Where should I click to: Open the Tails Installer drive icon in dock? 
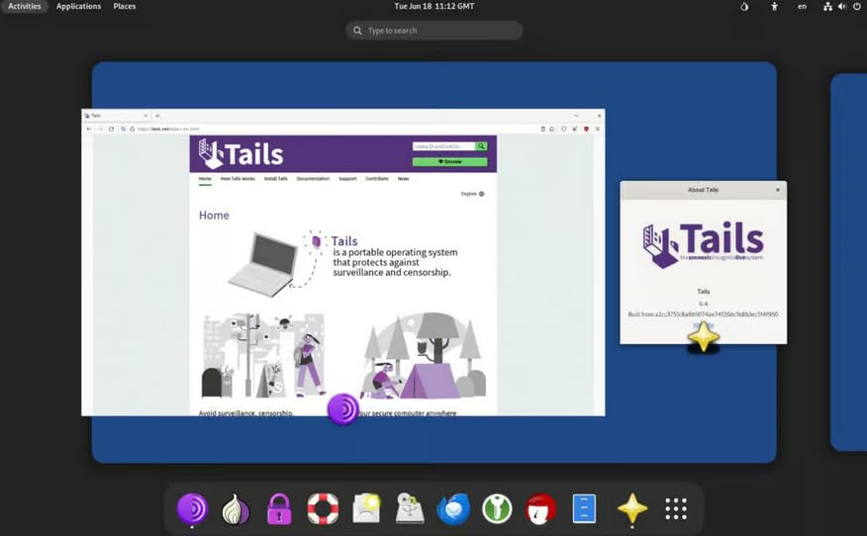click(x=410, y=508)
